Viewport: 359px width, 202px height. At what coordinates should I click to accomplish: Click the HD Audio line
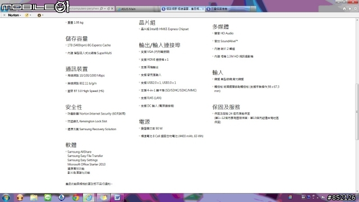(x=224, y=34)
